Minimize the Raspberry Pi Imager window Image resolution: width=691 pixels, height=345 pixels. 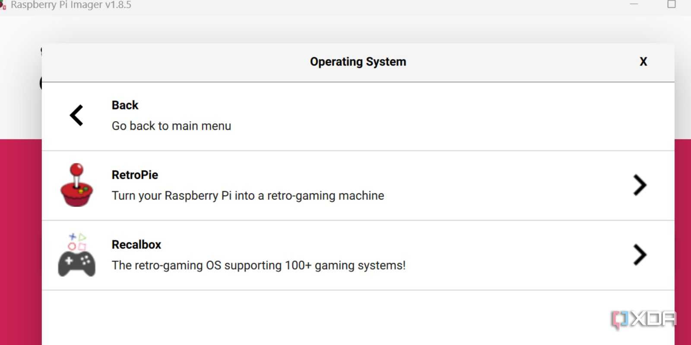pos(634,4)
